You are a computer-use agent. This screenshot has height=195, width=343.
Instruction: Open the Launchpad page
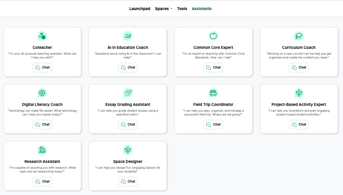(x=140, y=9)
